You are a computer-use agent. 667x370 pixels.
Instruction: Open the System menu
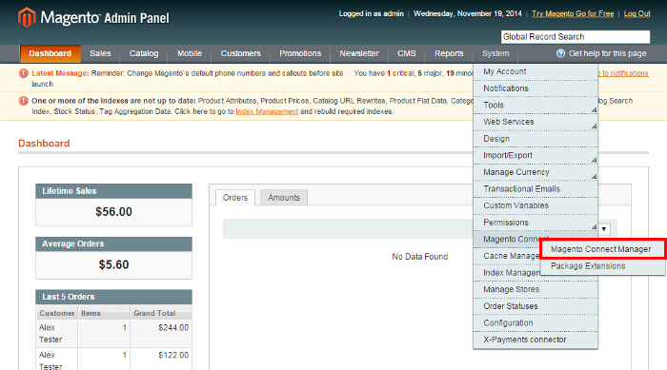[495, 53]
